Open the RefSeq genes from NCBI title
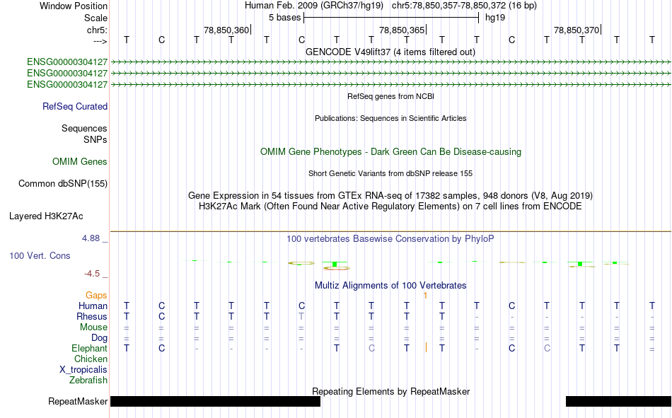672x418 pixels. 390,96
